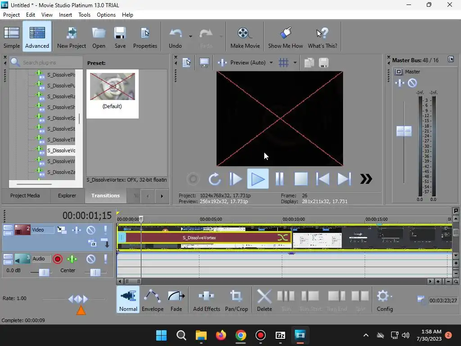461x346 pixels.
Task: Go to end of project
Action: pos(344,179)
